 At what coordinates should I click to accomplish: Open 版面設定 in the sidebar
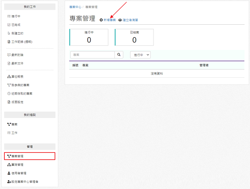[17, 102]
